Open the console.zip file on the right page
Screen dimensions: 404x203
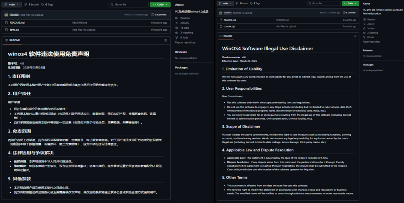(x=229, y=26)
